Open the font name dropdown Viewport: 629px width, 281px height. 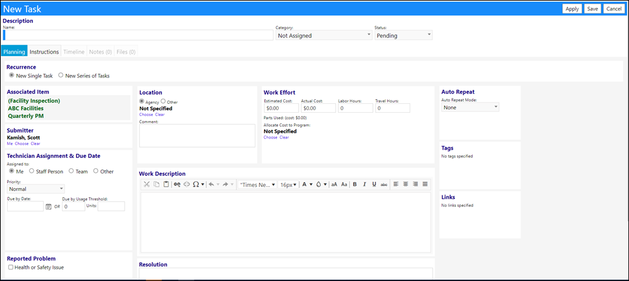click(x=257, y=185)
